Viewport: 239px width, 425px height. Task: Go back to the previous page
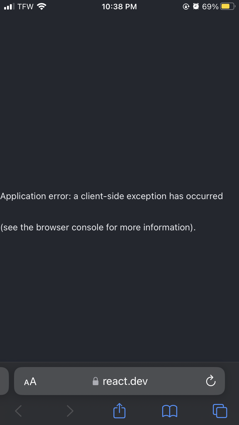tap(19, 411)
